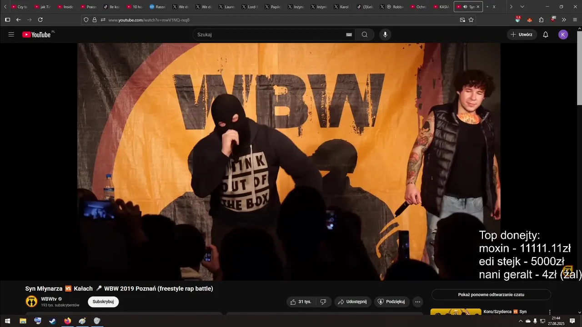Open the browser application menu

click(575, 20)
